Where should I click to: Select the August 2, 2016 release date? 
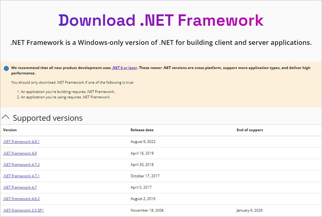(x=143, y=199)
